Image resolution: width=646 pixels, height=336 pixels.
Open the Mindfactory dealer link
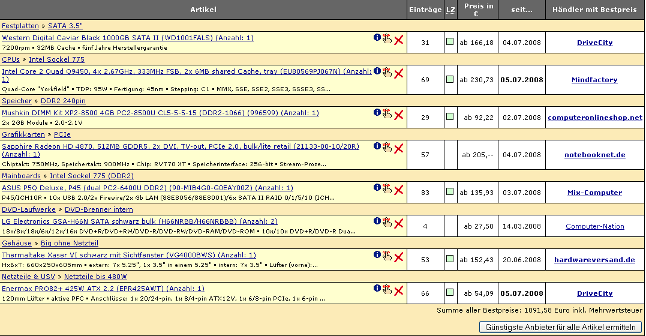click(x=594, y=80)
